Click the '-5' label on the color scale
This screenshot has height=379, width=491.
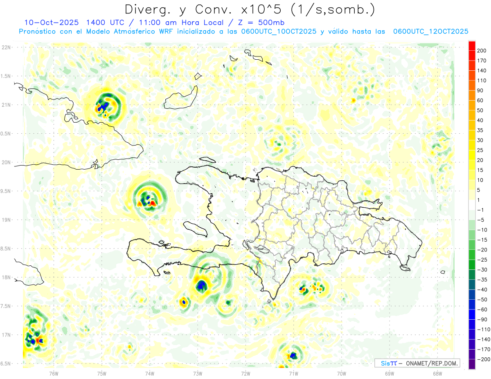click(x=481, y=220)
